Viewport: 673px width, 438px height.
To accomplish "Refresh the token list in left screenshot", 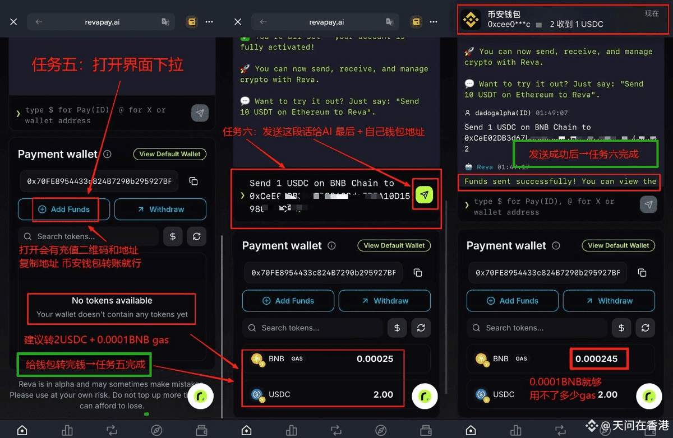I will coord(196,236).
